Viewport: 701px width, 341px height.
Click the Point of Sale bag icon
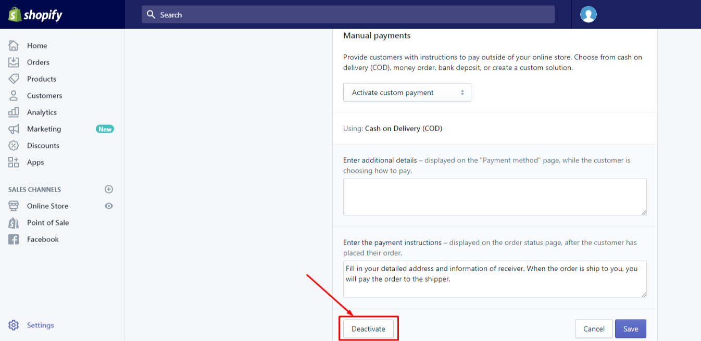(x=14, y=222)
